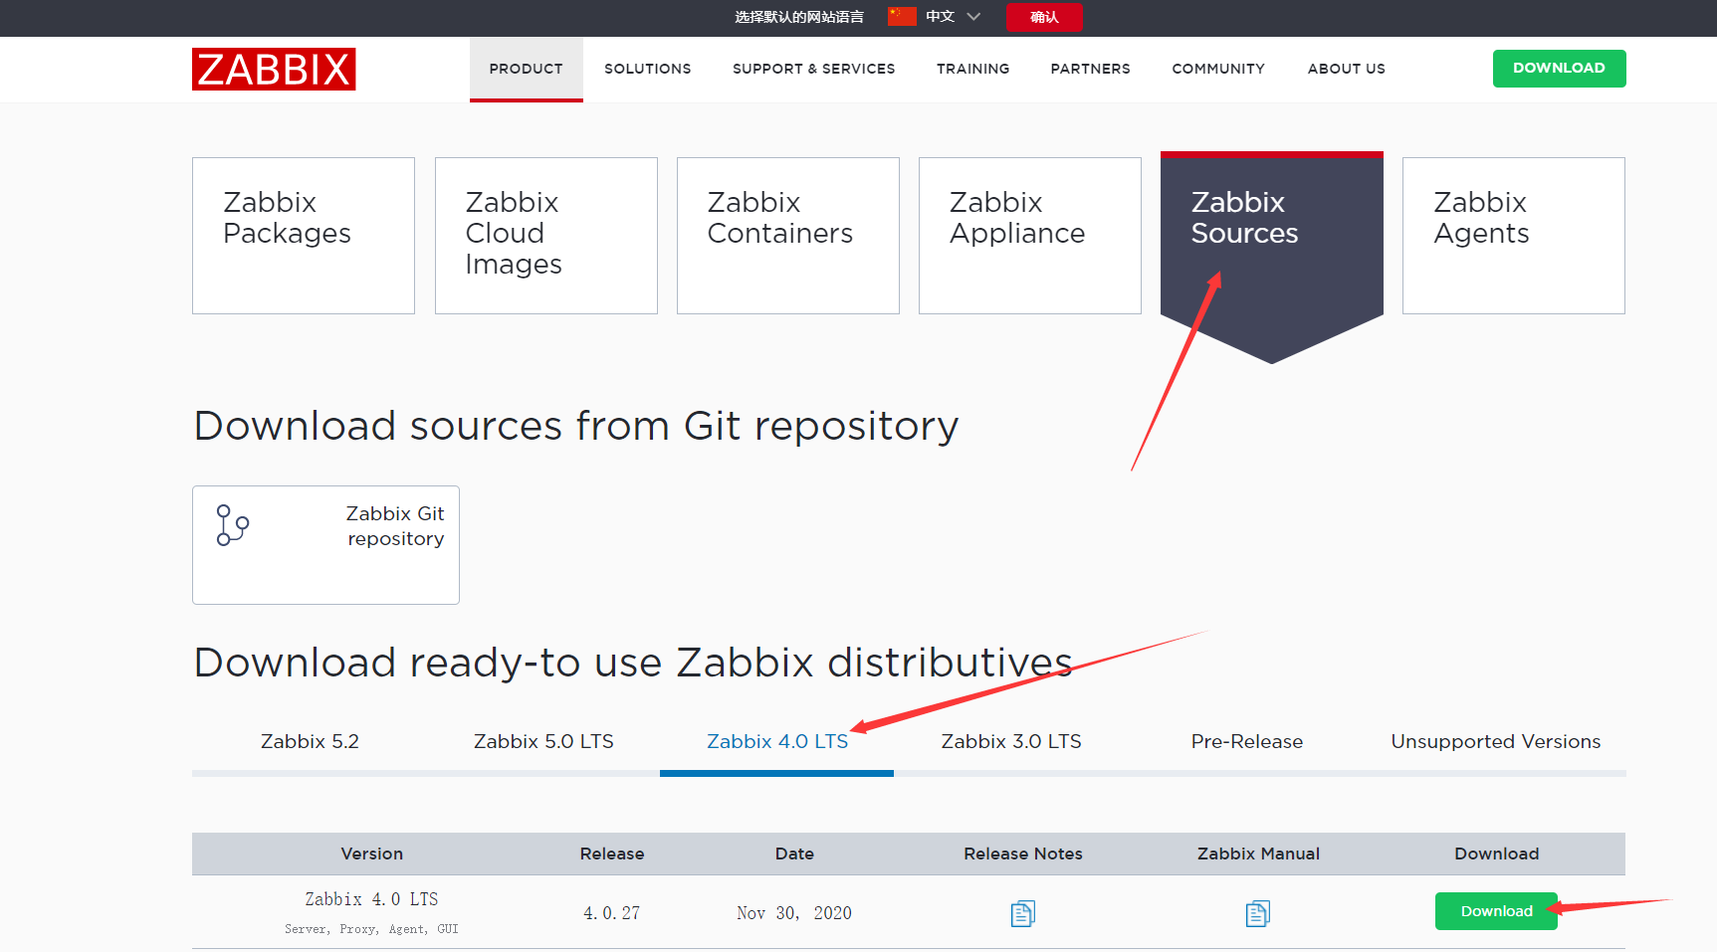Click the 'Version' column header
1717x952 pixels.
(371, 854)
